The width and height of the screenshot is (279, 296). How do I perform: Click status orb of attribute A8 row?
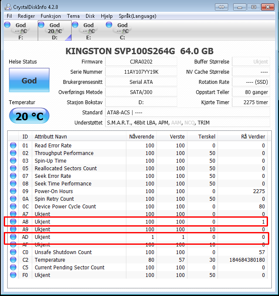(x=13, y=221)
